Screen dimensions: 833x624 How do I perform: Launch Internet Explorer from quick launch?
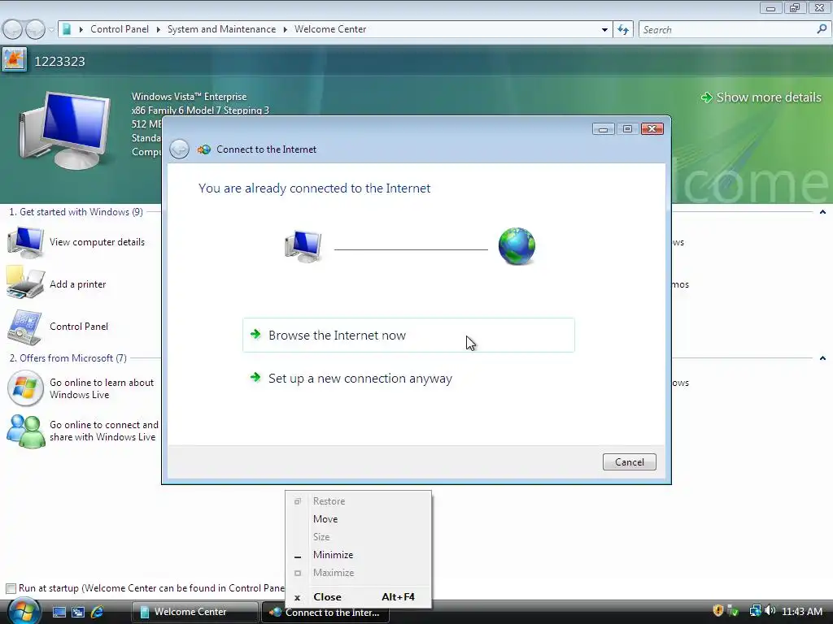[98, 612]
